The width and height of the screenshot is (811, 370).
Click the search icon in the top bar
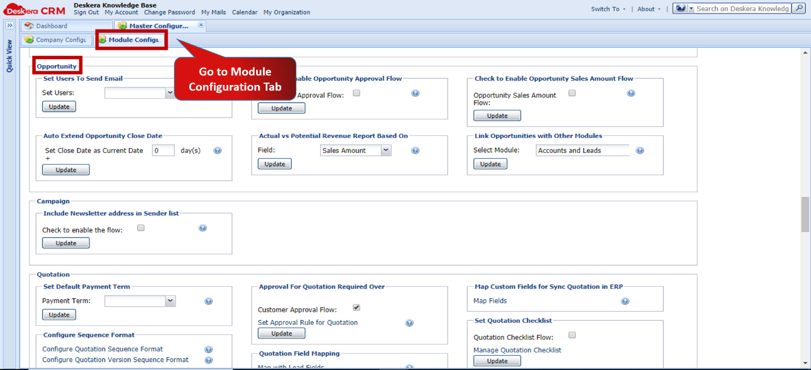pyautogui.click(x=798, y=8)
